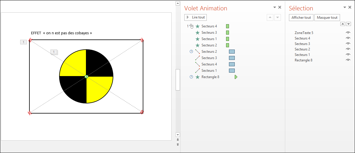
Task: Click the Afficher tout button
Action: pyautogui.click(x=301, y=18)
